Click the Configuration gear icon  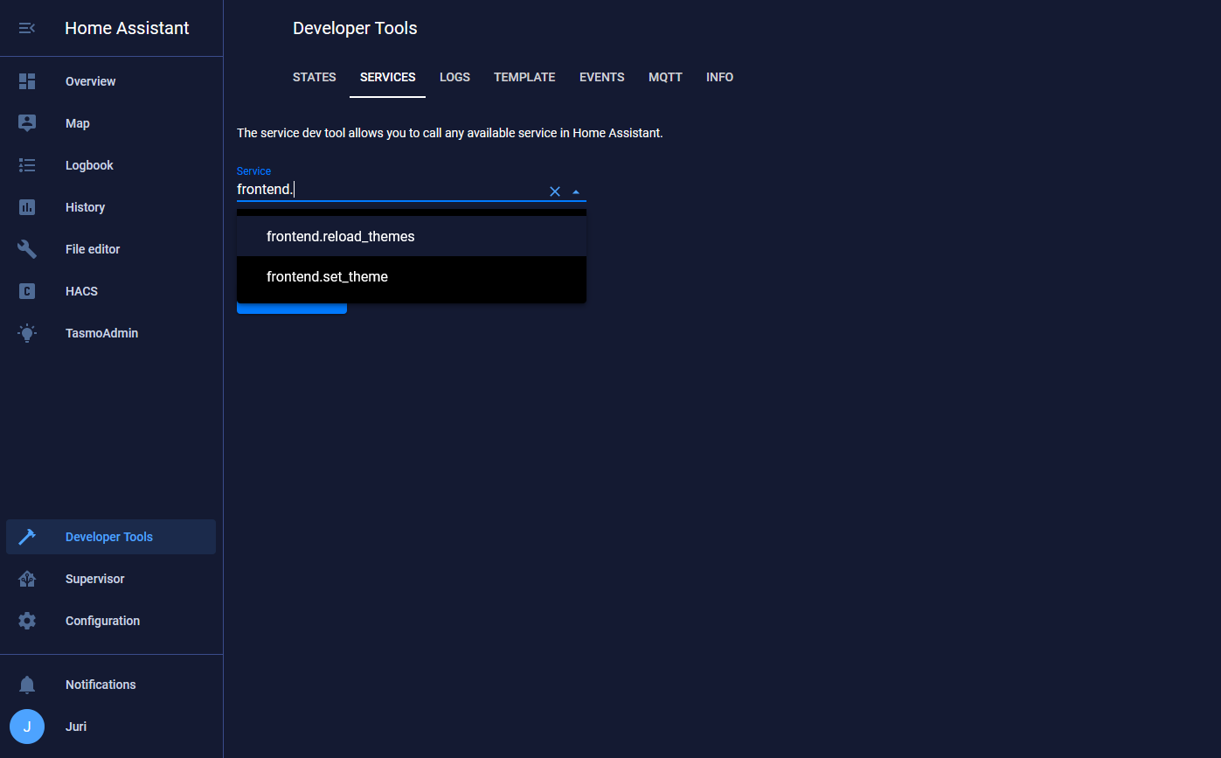27,621
